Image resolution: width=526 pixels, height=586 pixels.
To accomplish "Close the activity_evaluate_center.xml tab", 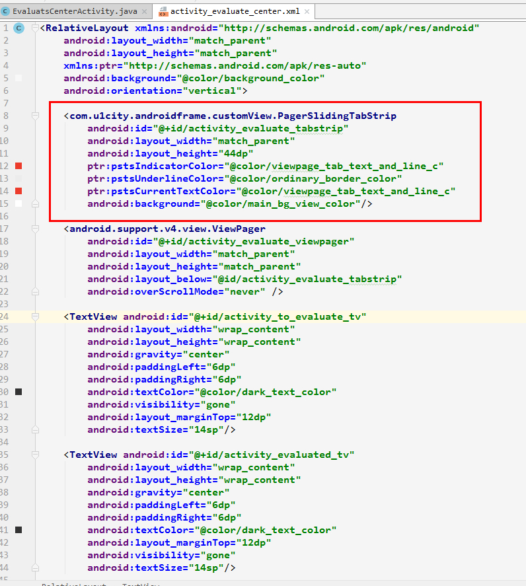I will (307, 12).
